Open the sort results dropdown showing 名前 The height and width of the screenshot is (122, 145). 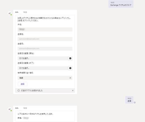45,78
